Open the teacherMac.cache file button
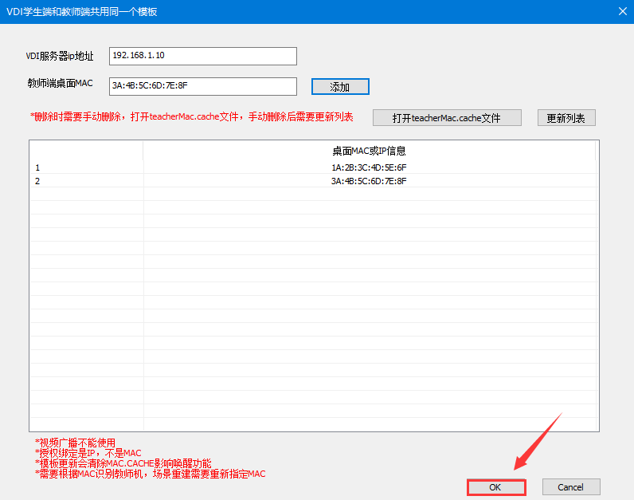 pos(446,118)
